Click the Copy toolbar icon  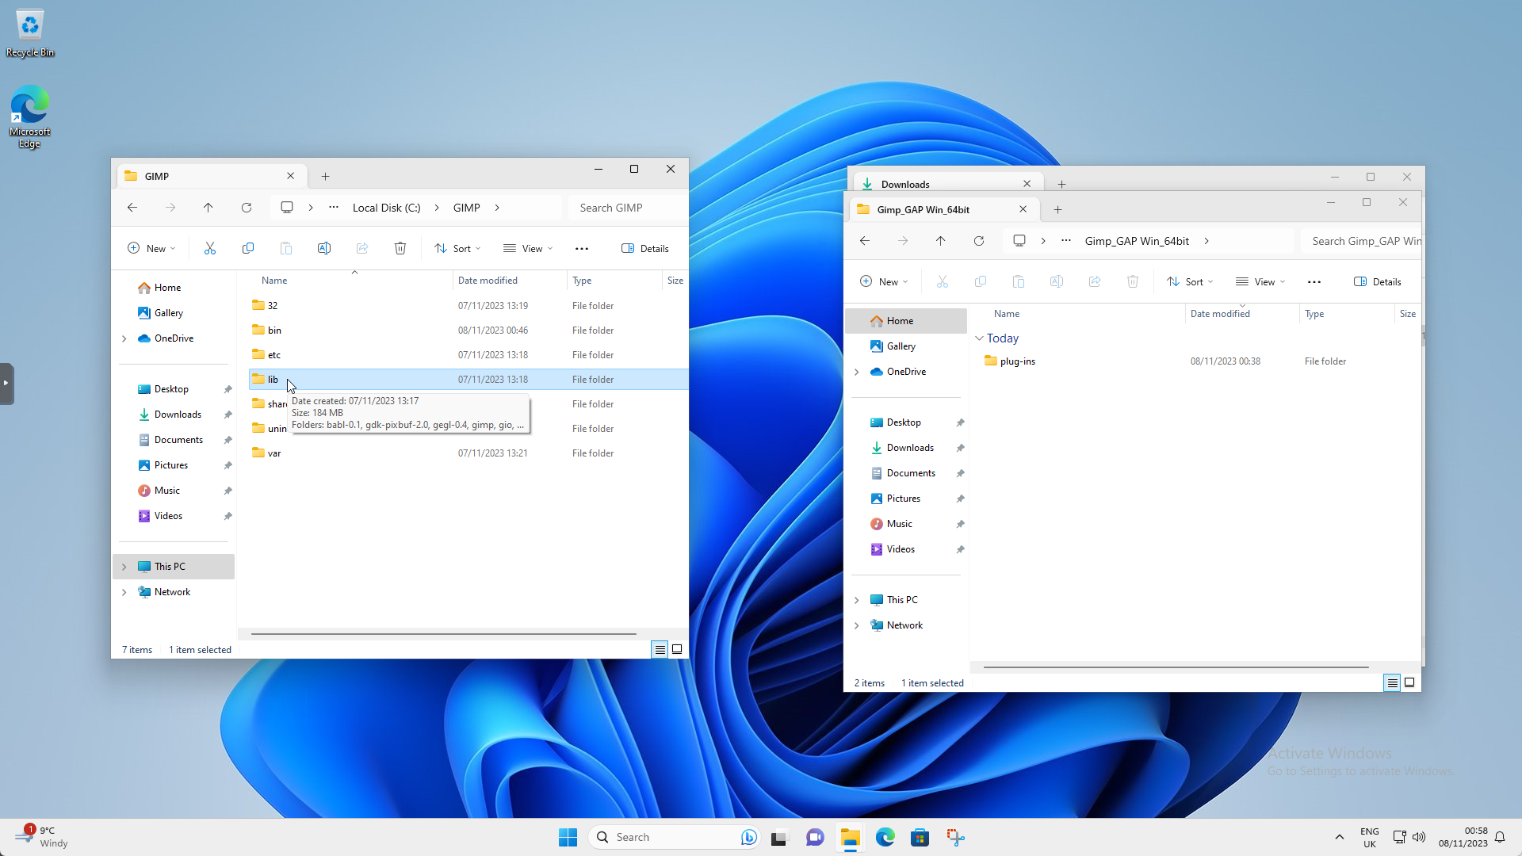click(248, 248)
